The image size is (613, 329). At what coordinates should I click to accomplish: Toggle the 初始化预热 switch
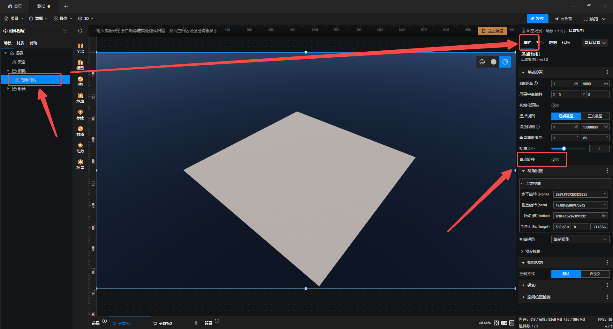coord(556,106)
